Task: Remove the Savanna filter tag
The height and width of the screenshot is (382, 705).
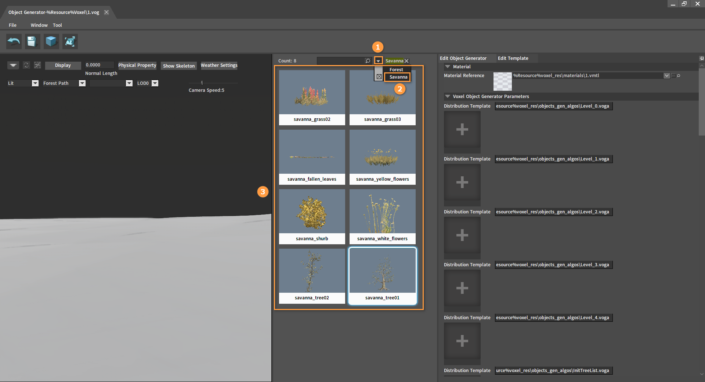Action: tap(406, 61)
